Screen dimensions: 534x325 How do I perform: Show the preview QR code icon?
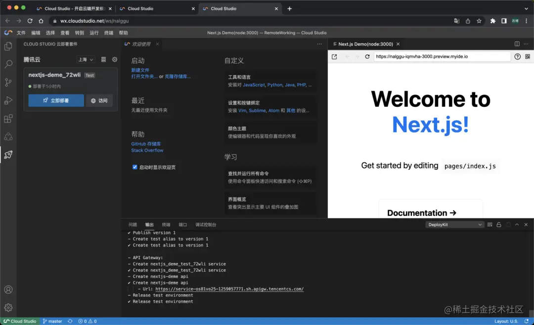[528, 56]
